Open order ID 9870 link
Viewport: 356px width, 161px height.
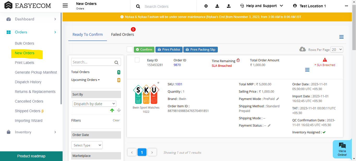click(177, 65)
